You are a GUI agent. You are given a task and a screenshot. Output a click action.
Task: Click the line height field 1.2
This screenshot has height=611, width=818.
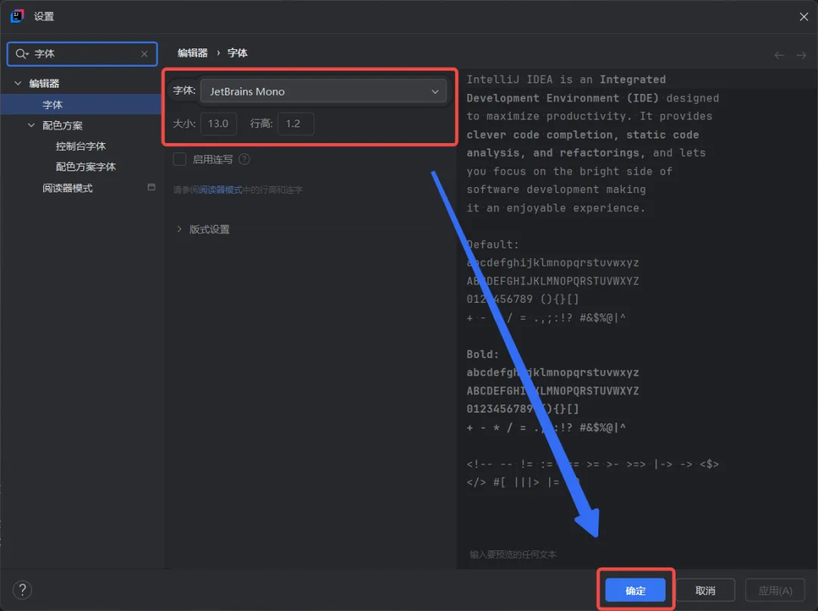[296, 124]
